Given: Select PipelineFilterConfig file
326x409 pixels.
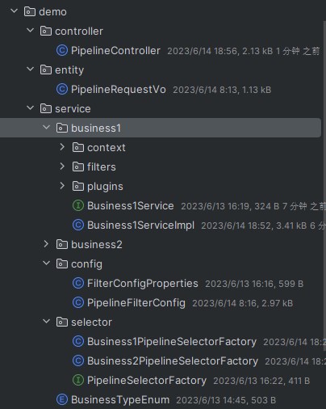Looking at the screenshot, I should tap(136, 303).
